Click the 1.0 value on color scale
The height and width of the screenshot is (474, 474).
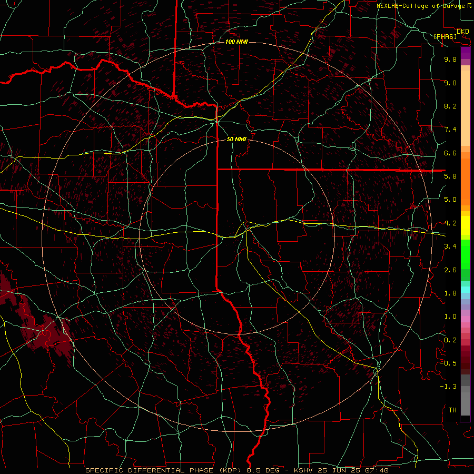[x=450, y=317]
